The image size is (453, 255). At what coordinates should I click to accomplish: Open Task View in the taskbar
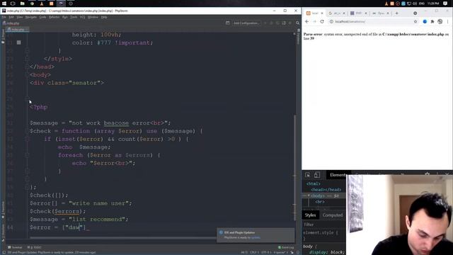[13, 4]
